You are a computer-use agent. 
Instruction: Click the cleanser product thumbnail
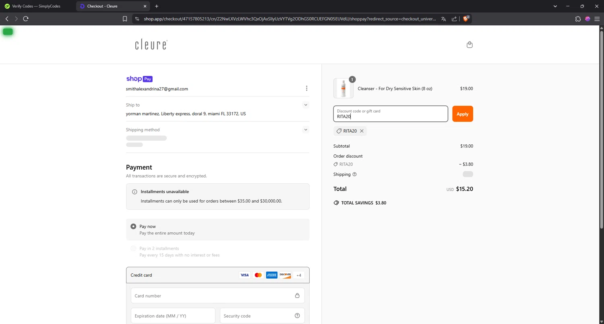tap(343, 88)
